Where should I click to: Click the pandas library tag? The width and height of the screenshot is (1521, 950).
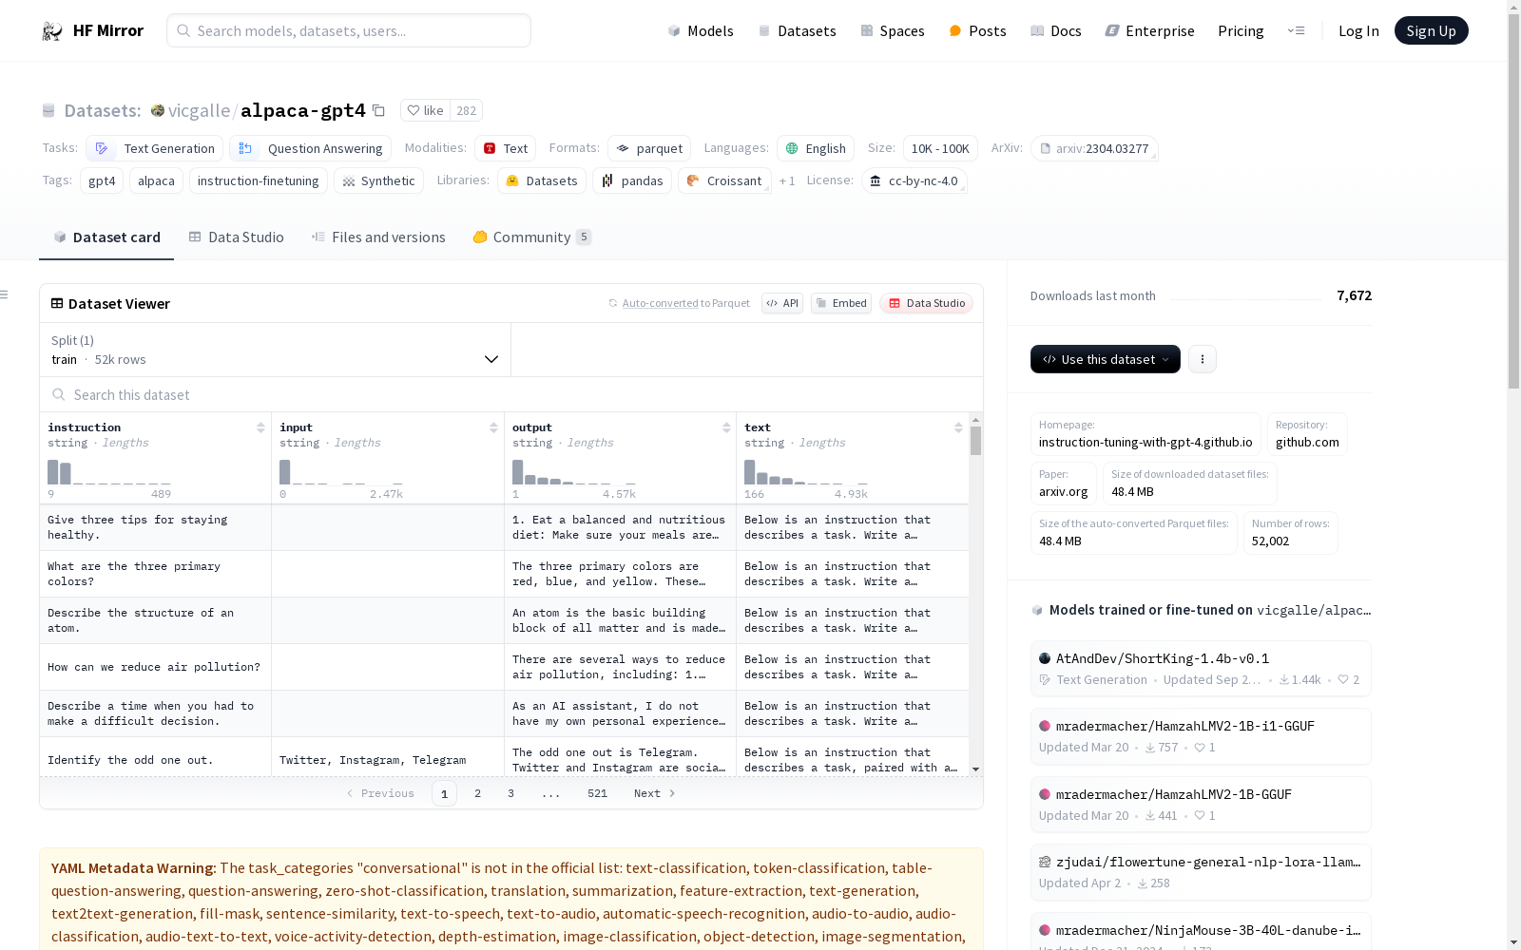click(632, 180)
